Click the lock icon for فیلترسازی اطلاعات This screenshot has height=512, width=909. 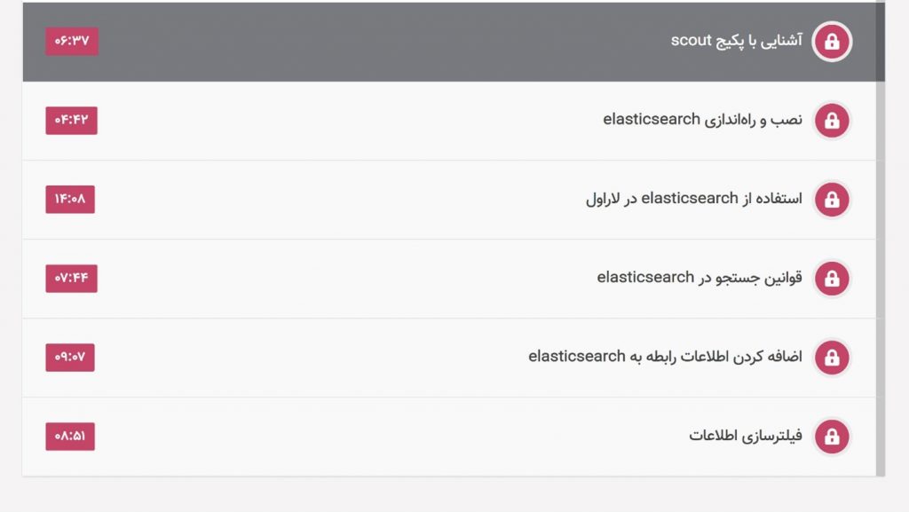[x=832, y=436]
